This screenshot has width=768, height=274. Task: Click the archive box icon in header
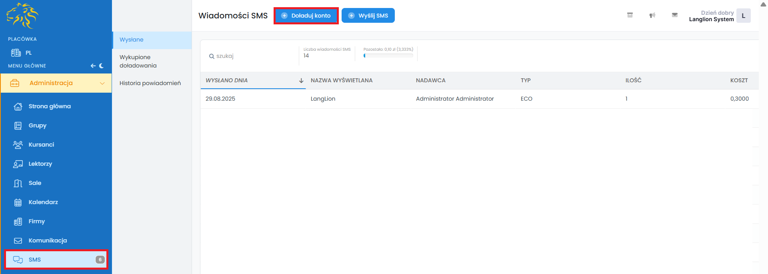point(630,15)
